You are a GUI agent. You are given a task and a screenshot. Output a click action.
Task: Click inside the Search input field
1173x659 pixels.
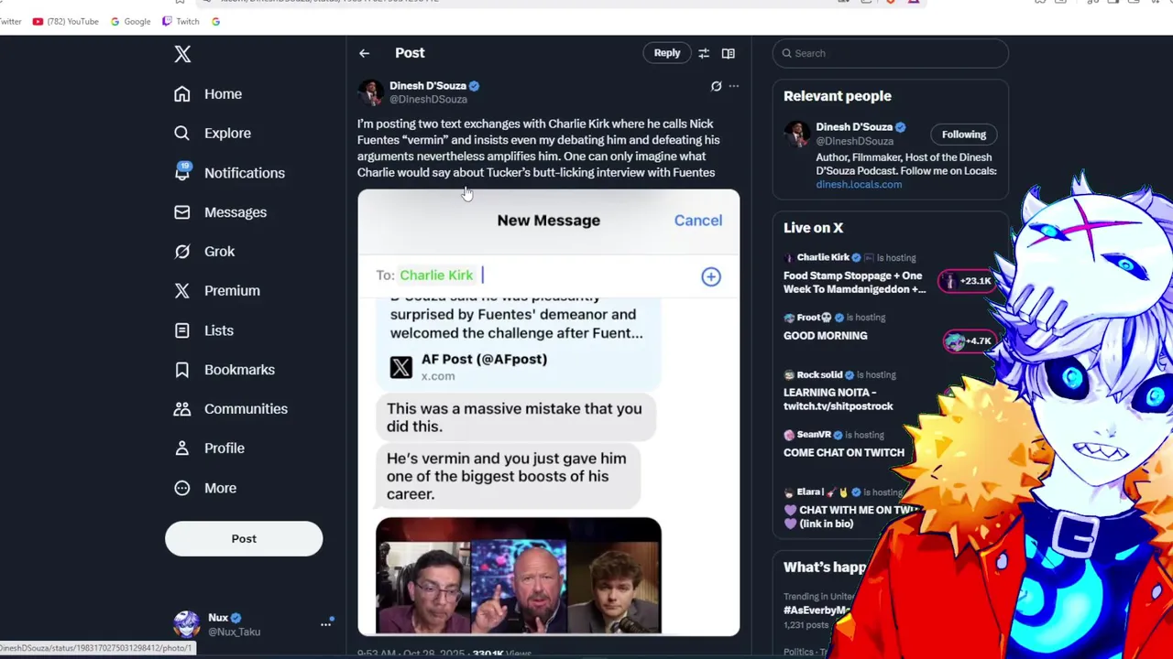click(x=890, y=53)
